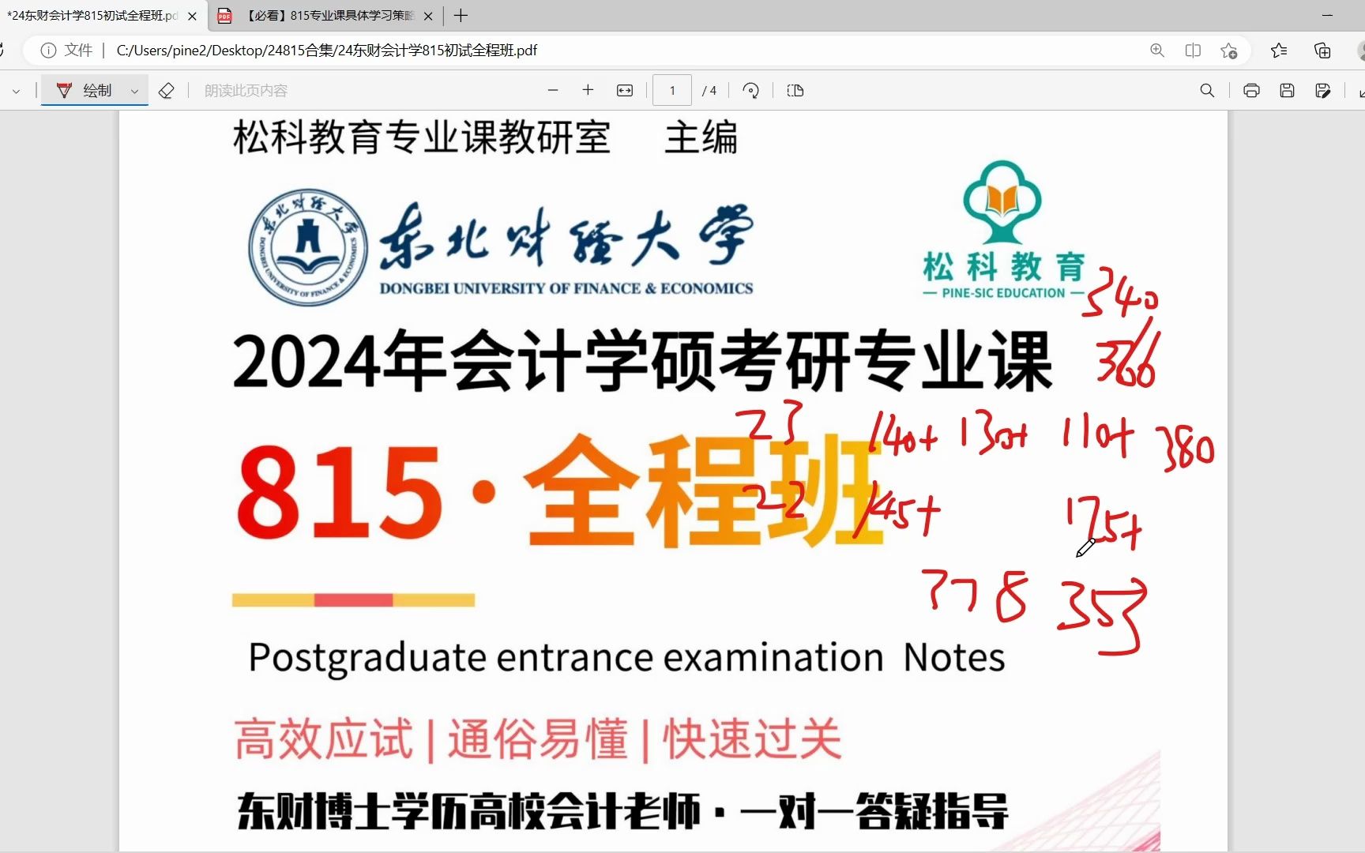View the site information (文件) icon
Image resolution: width=1365 pixels, height=853 pixels.
coord(49,51)
